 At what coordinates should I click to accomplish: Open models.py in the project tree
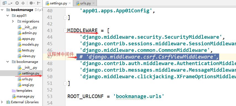30,44
